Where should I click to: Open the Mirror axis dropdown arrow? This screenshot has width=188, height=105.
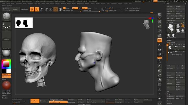pos(103,99)
